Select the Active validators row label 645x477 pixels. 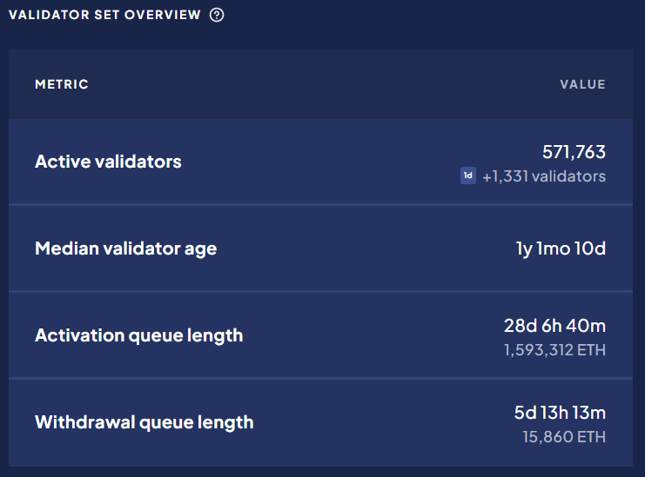108,162
